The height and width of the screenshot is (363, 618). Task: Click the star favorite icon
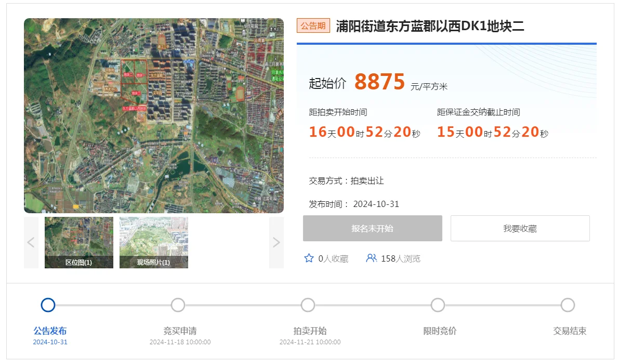[309, 258]
